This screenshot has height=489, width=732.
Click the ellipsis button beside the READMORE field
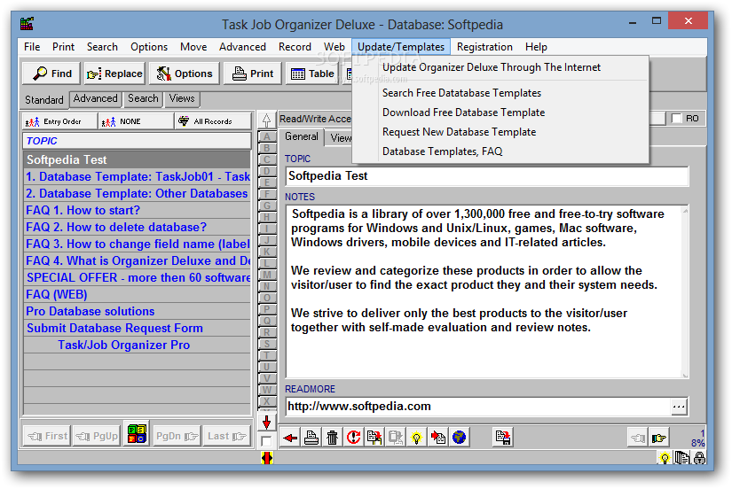[x=679, y=407]
